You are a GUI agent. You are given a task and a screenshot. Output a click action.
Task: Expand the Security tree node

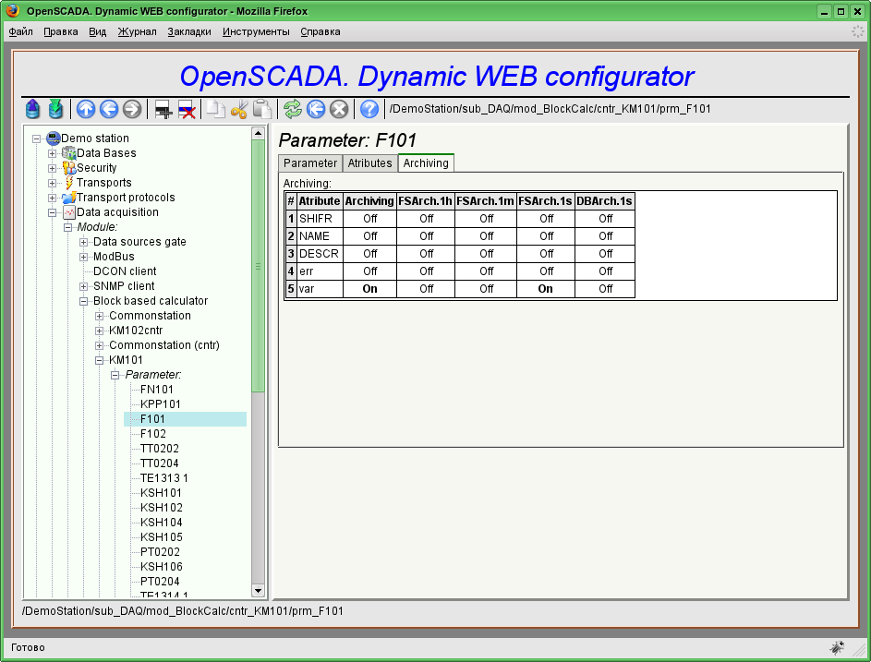click(53, 168)
